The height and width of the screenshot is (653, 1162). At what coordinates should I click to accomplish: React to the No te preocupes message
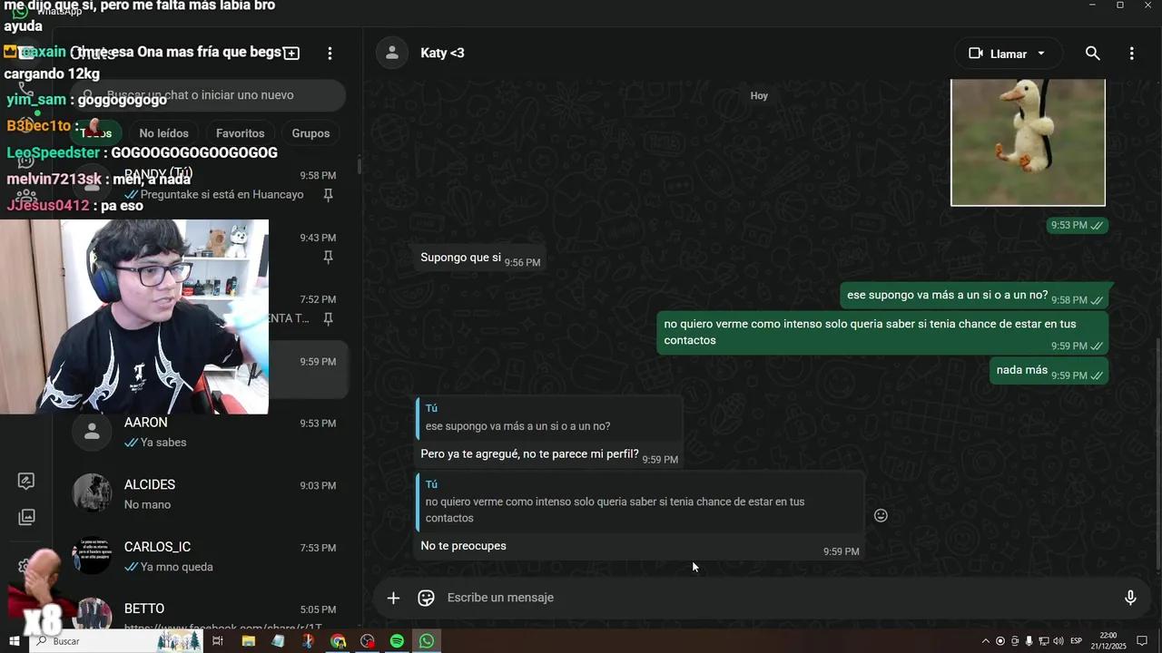pyautogui.click(x=881, y=515)
